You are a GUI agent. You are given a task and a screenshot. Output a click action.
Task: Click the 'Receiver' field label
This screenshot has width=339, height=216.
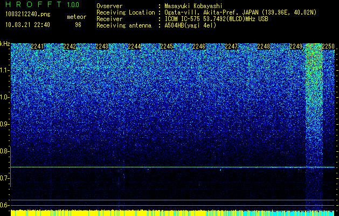coord(109,19)
